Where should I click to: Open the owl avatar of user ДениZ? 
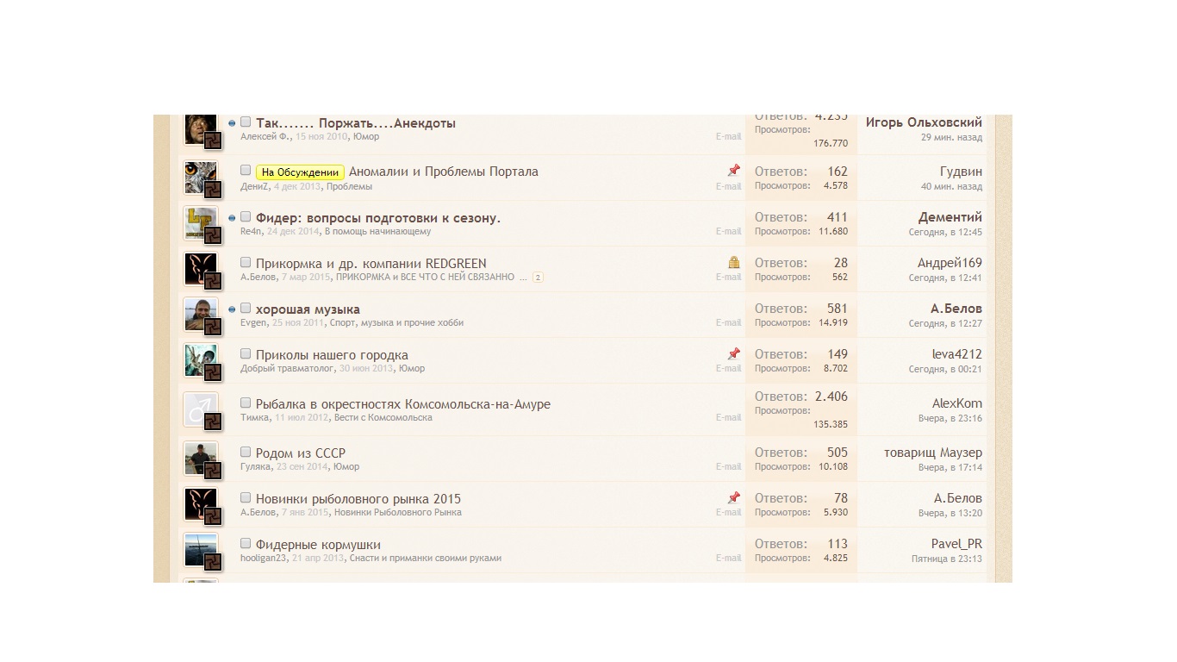(x=200, y=177)
